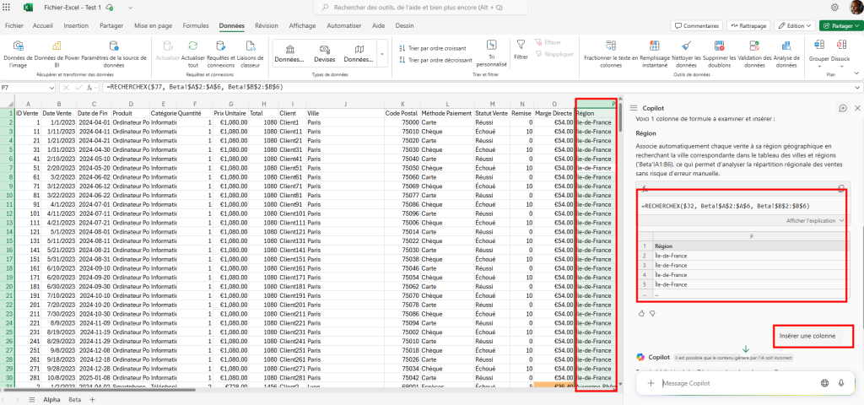864x405 pixels.
Task: Open Paramètres de la source de données
Action: point(114,53)
